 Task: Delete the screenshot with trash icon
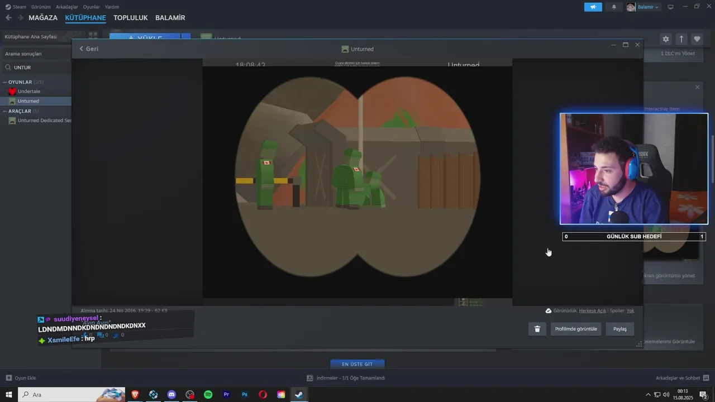pyautogui.click(x=537, y=329)
